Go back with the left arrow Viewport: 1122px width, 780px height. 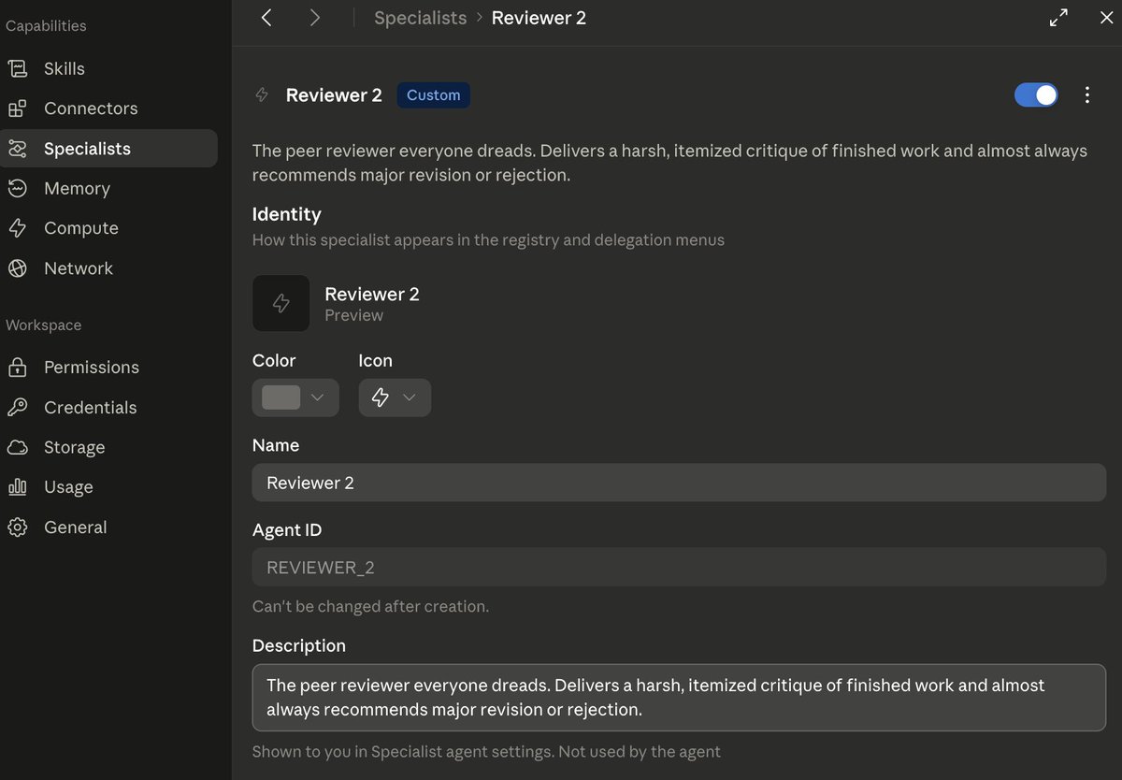266,18
